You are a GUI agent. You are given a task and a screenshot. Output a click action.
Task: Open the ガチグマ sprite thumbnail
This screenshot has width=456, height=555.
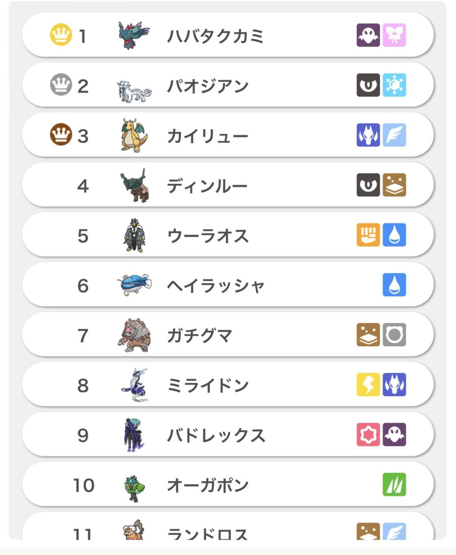coord(134,335)
